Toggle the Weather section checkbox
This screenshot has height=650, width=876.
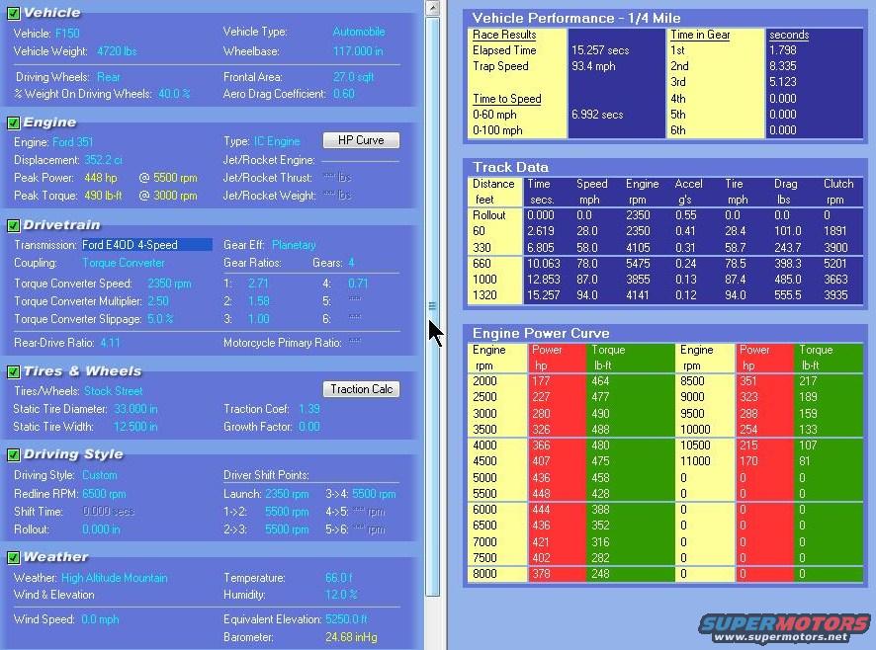click(13, 557)
